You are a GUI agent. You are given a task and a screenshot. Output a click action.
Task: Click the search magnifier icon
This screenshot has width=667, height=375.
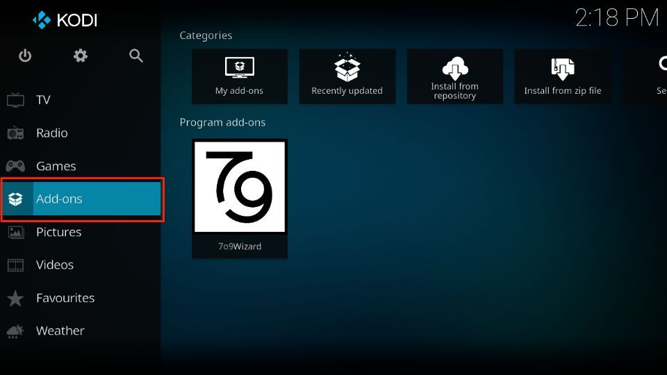click(x=136, y=56)
